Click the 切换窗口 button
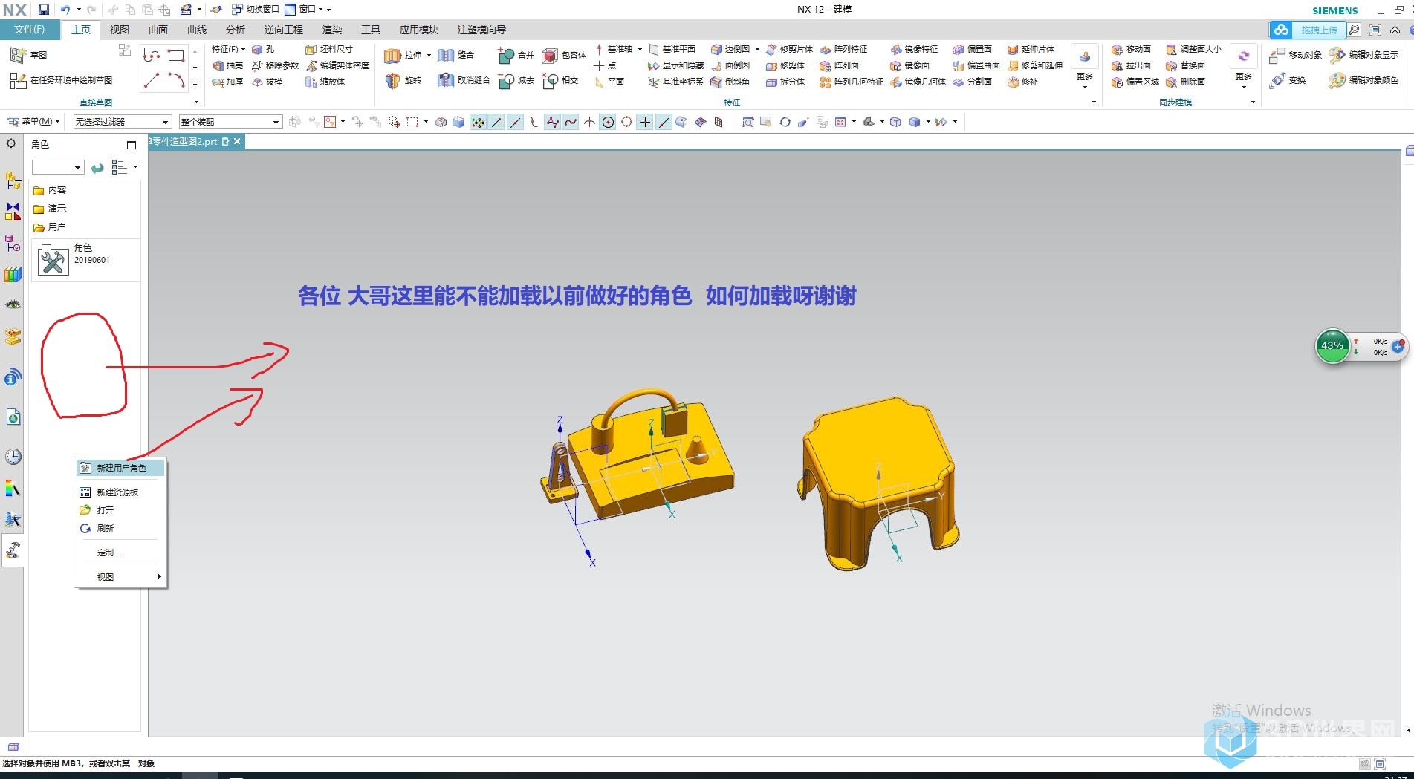Screen dimensions: 1414x779 coord(255,9)
